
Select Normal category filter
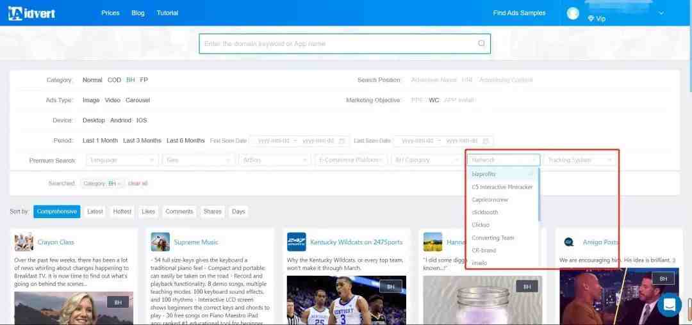point(92,80)
